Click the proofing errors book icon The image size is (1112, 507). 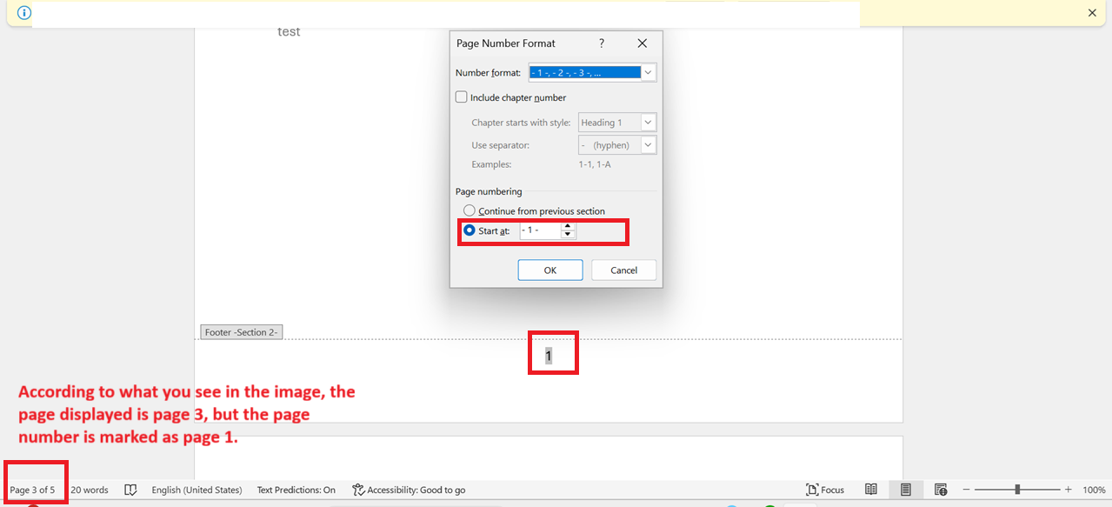(130, 489)
